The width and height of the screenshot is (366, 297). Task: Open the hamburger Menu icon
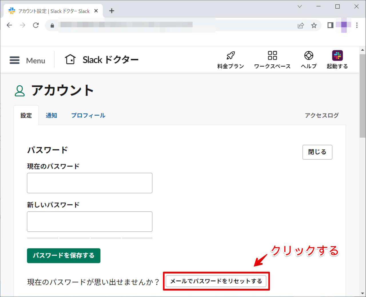[x=15, y=60]
